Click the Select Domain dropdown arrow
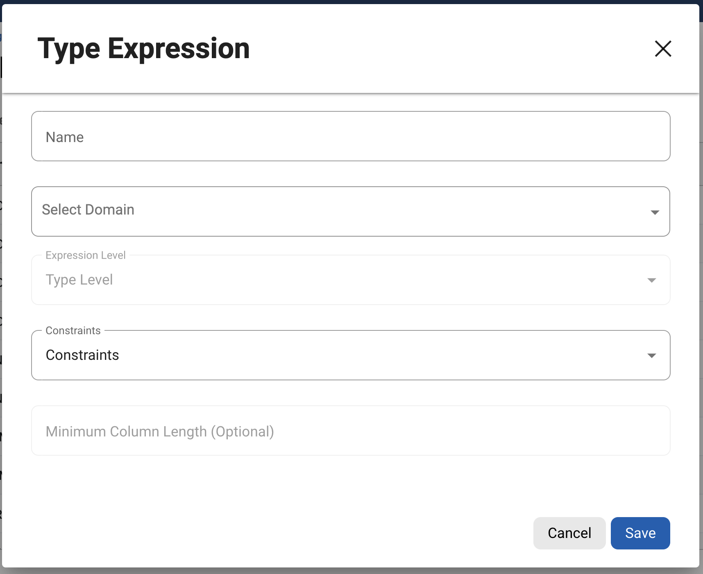This screenshot has width=703, height=574. (655, 212)
